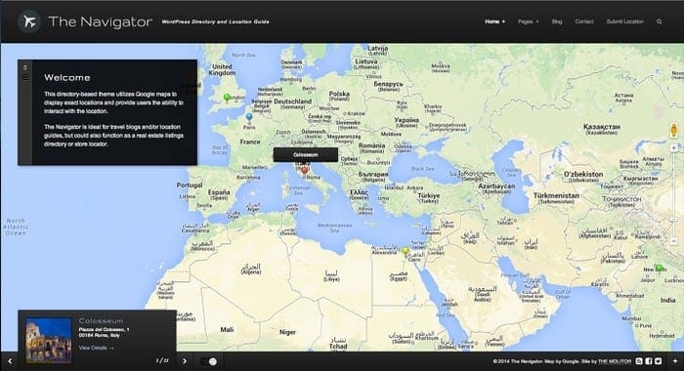The width and height of the screenshot is (684, 371).
Task: Open THE MOLITOR link in footer
Action: tap(615, 361)
